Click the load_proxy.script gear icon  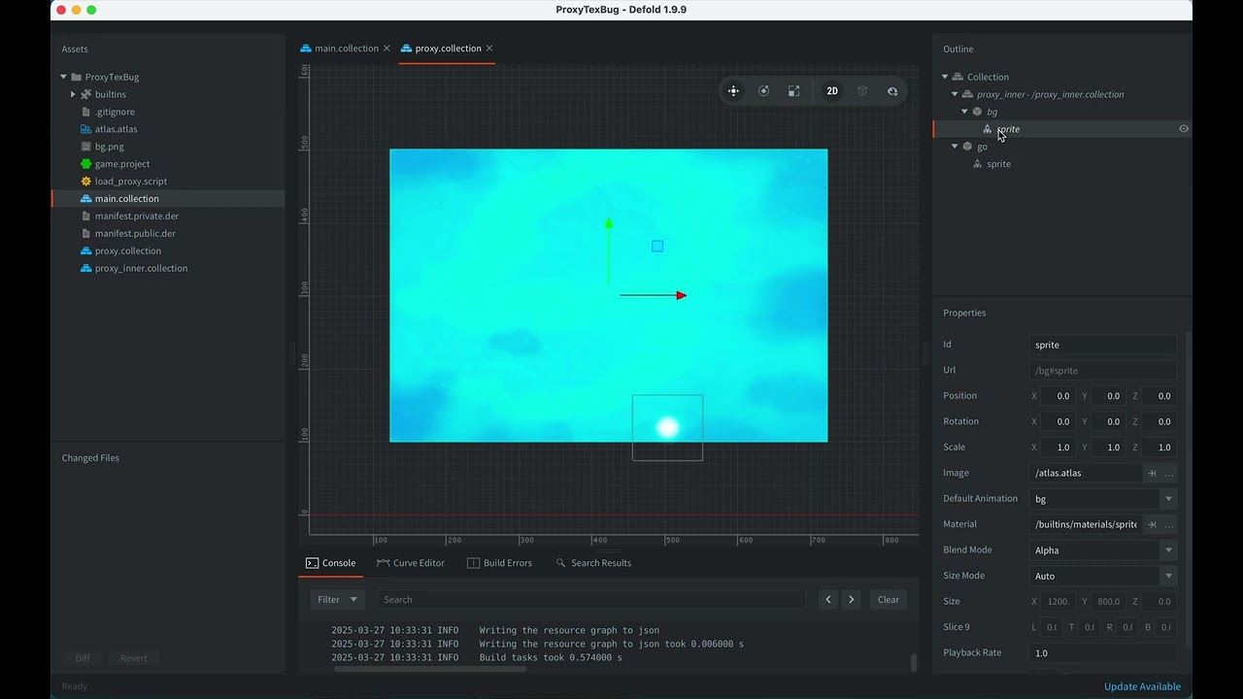coord(86,182)
